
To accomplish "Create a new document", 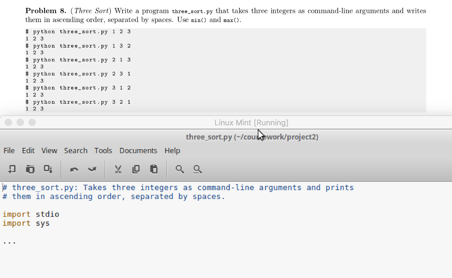I will pyautogui.click(x=11, y=169).
